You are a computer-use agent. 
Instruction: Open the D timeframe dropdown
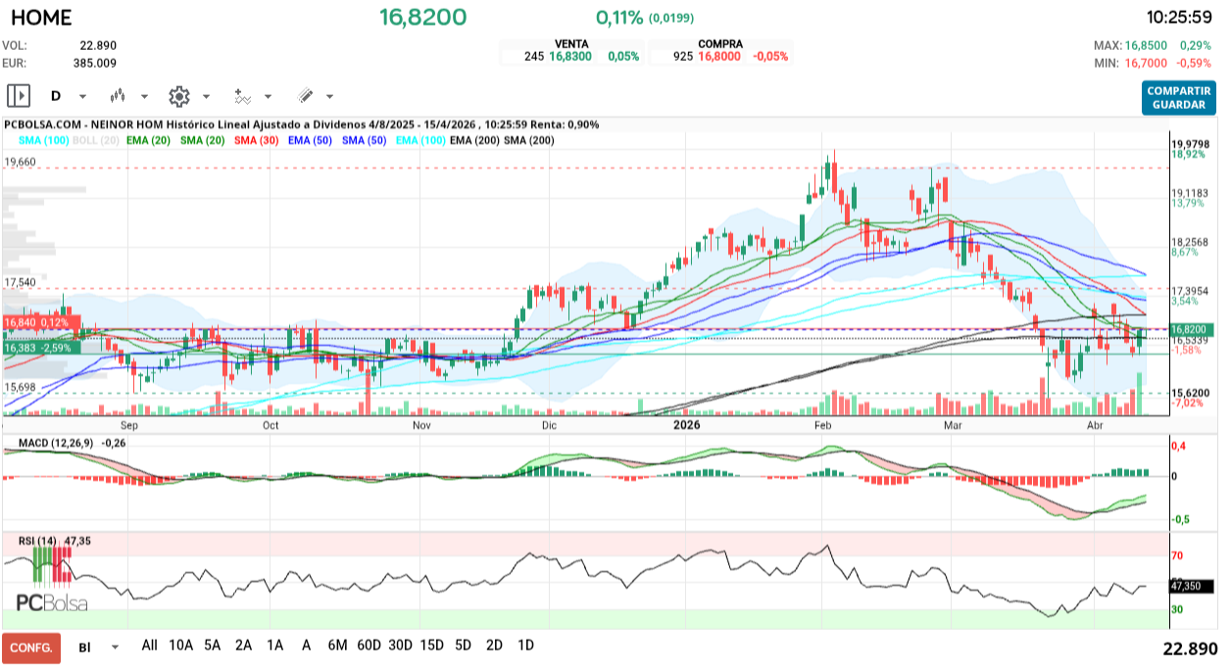coord(80,96)
